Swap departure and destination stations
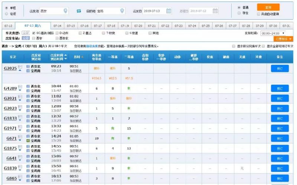The height and width of the screenshot is (185, 297). coord(79,11)
